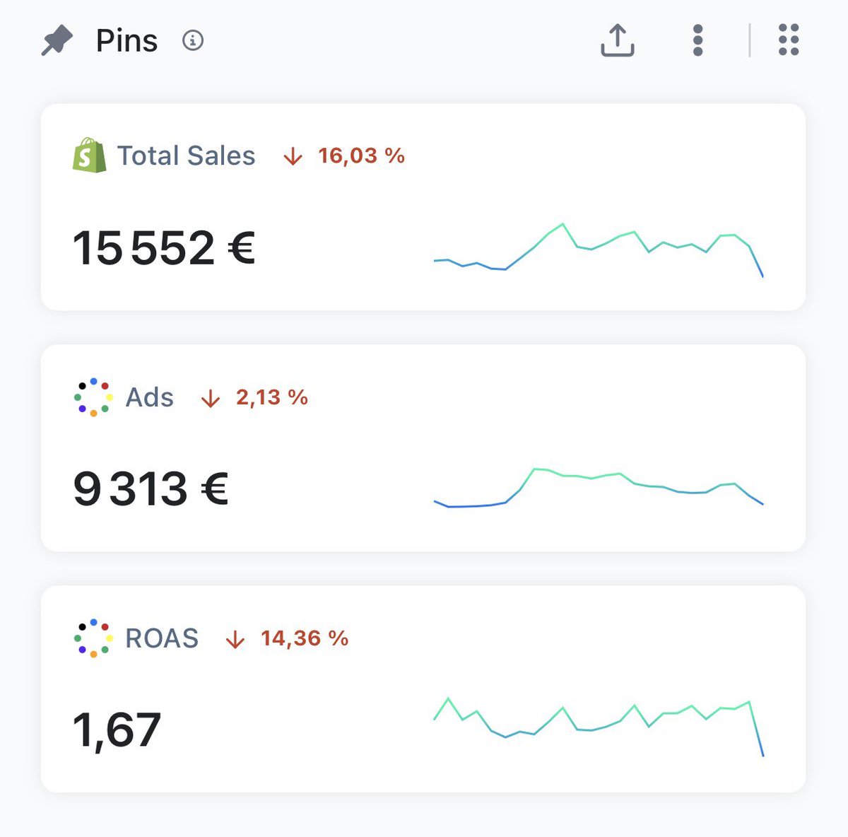
Task: Click the down arrow next to 2,13 %
Action: pyautogui.click(x=211, y=398)
